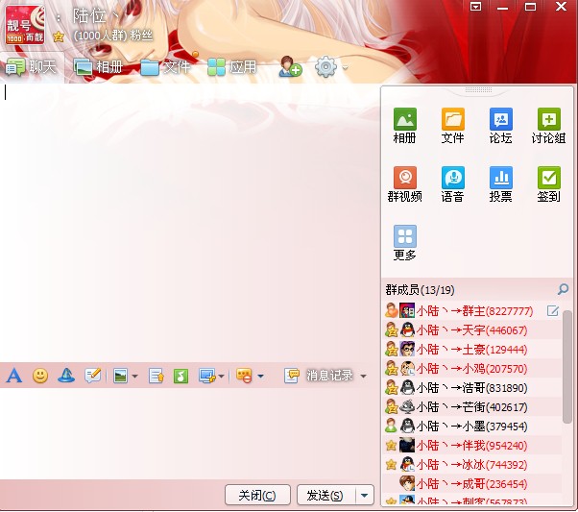Open the emoji smiley picker
This screenshot has width=578, height=512.
pos(40,376)
